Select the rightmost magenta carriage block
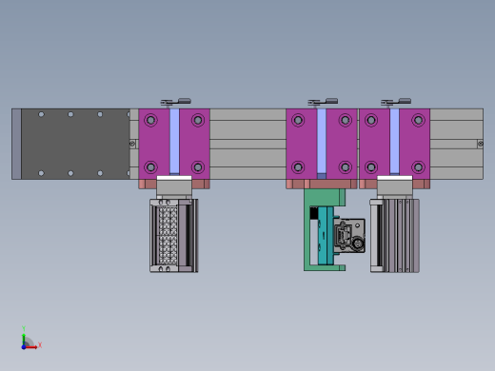Image resolution: width=495 pixels, height=371 pixels. click(394, 144)
